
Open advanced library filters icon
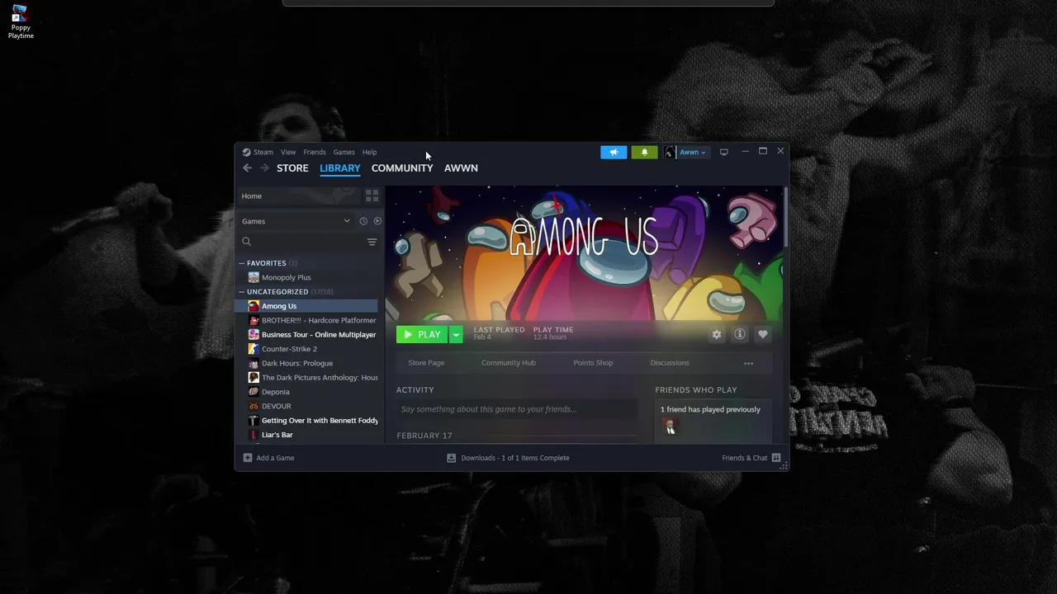pyautogui.click(x=372, y=242)
